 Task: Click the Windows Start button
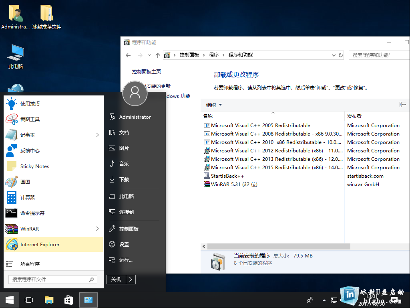[x=10, y=300]
